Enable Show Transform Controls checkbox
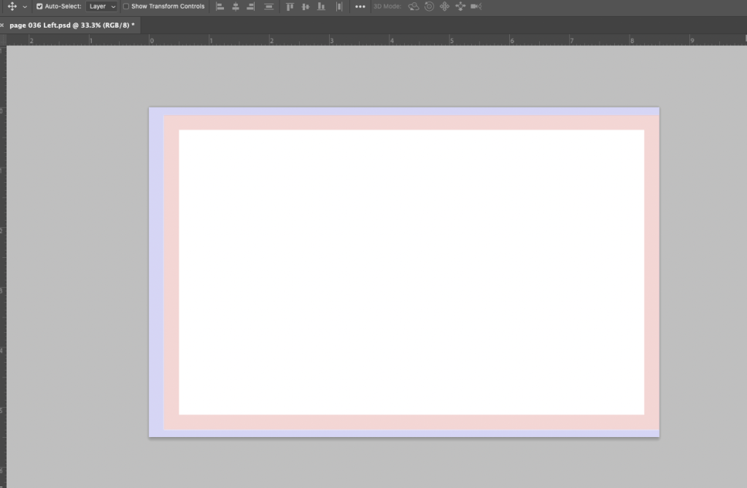Screen dimensions: 747x488 (126, 7)
